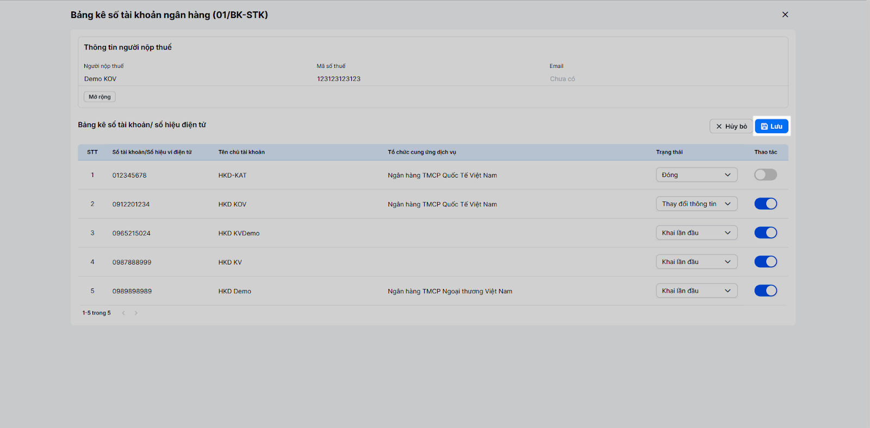Close the Bảng kê số tài khoản dialog
The height and width of the screenshot is (428, 870).
point(785,15)
